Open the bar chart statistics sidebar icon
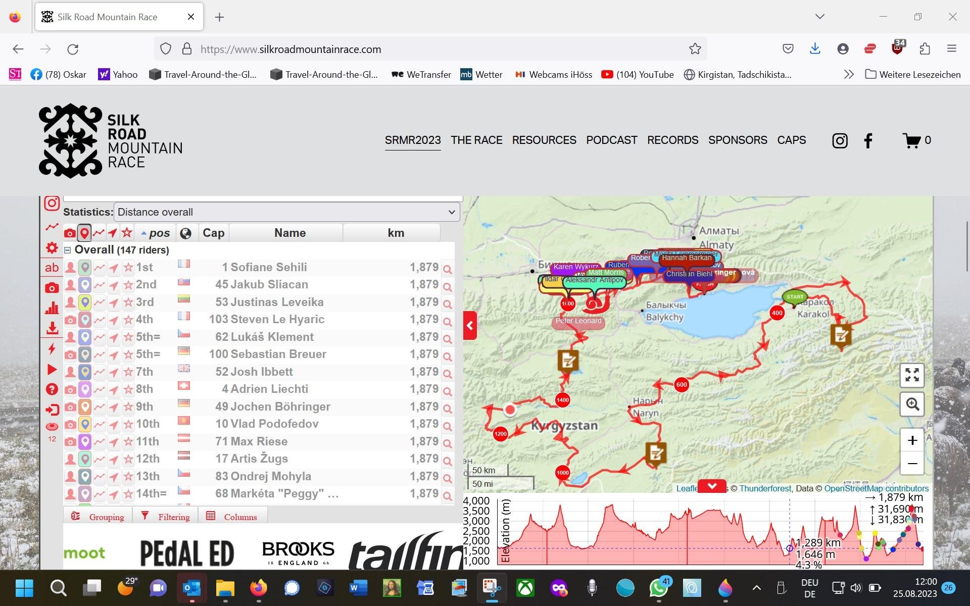The width and height of the screenshot is (970, 606). [x=52, y=308]
